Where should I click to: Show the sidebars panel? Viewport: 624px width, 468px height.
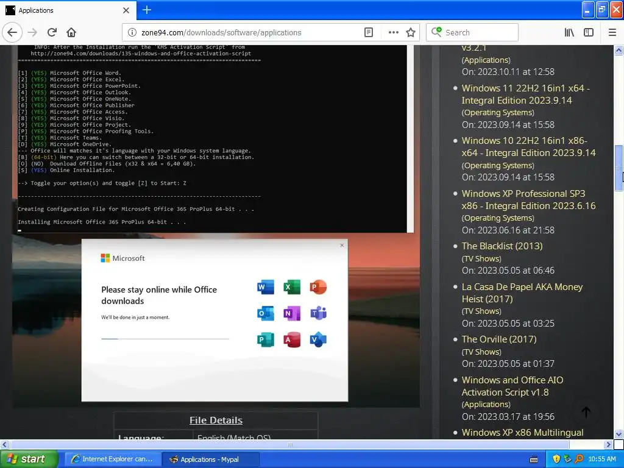(x=589, y=32)
